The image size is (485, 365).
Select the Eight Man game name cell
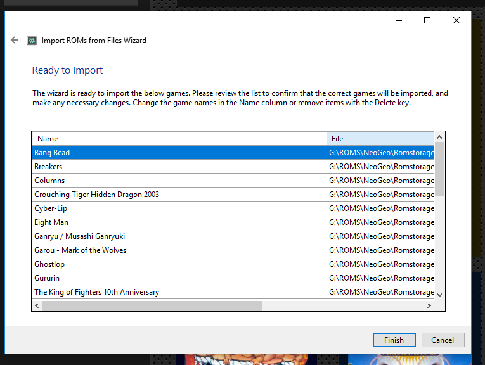pos(179,222)
